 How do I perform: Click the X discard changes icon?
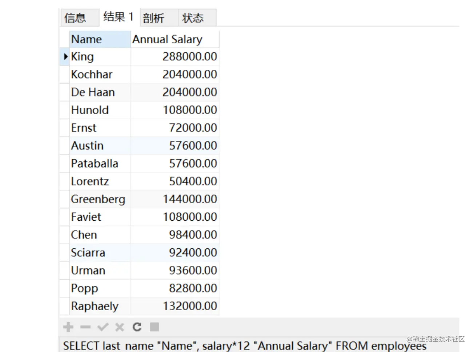(120, 327)
